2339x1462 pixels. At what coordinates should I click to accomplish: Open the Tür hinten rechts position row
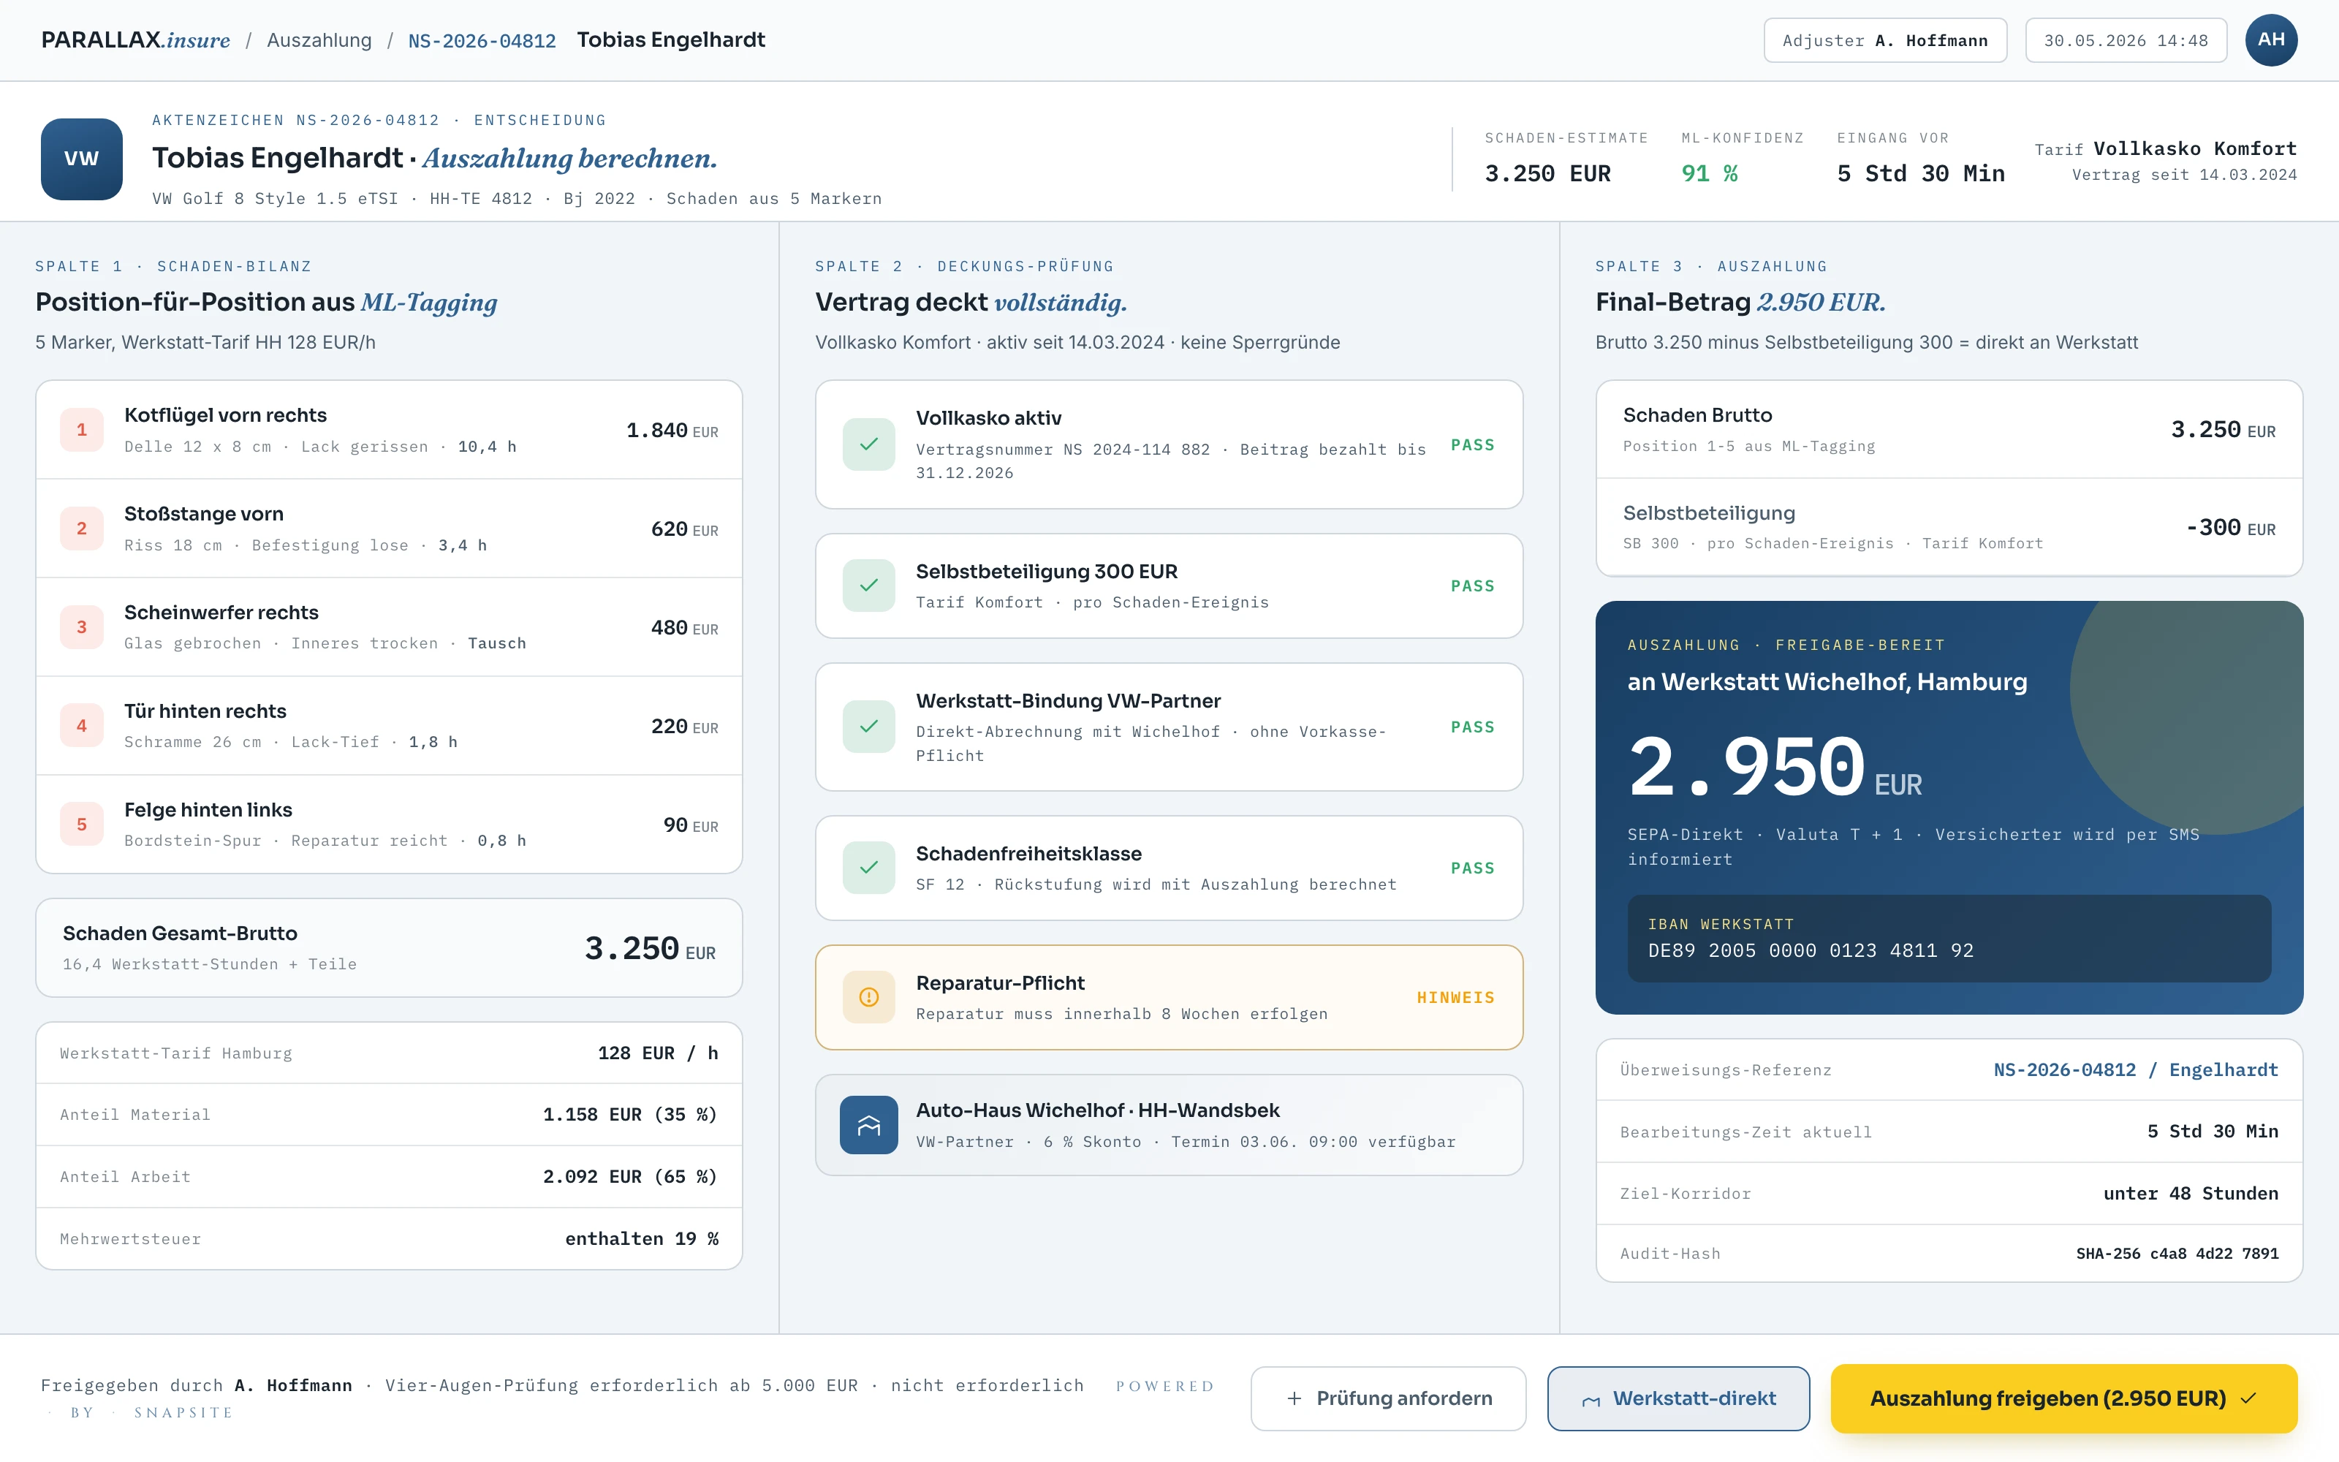coord(389,725)
